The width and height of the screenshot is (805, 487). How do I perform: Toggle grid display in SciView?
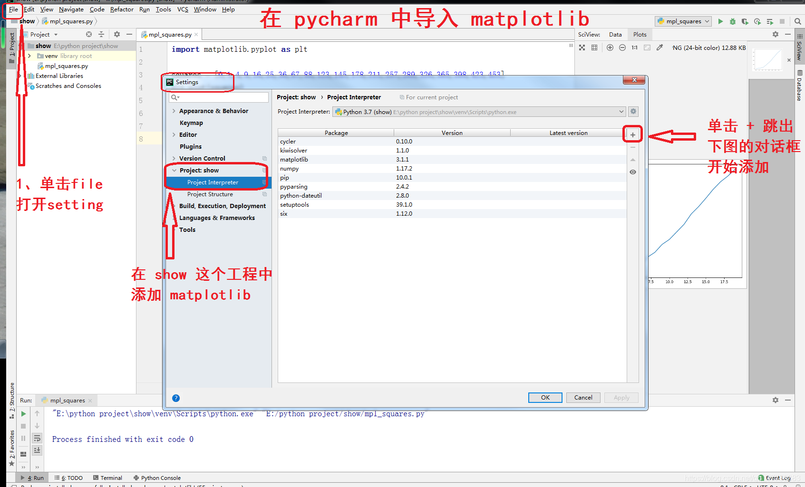click(594, 48)
